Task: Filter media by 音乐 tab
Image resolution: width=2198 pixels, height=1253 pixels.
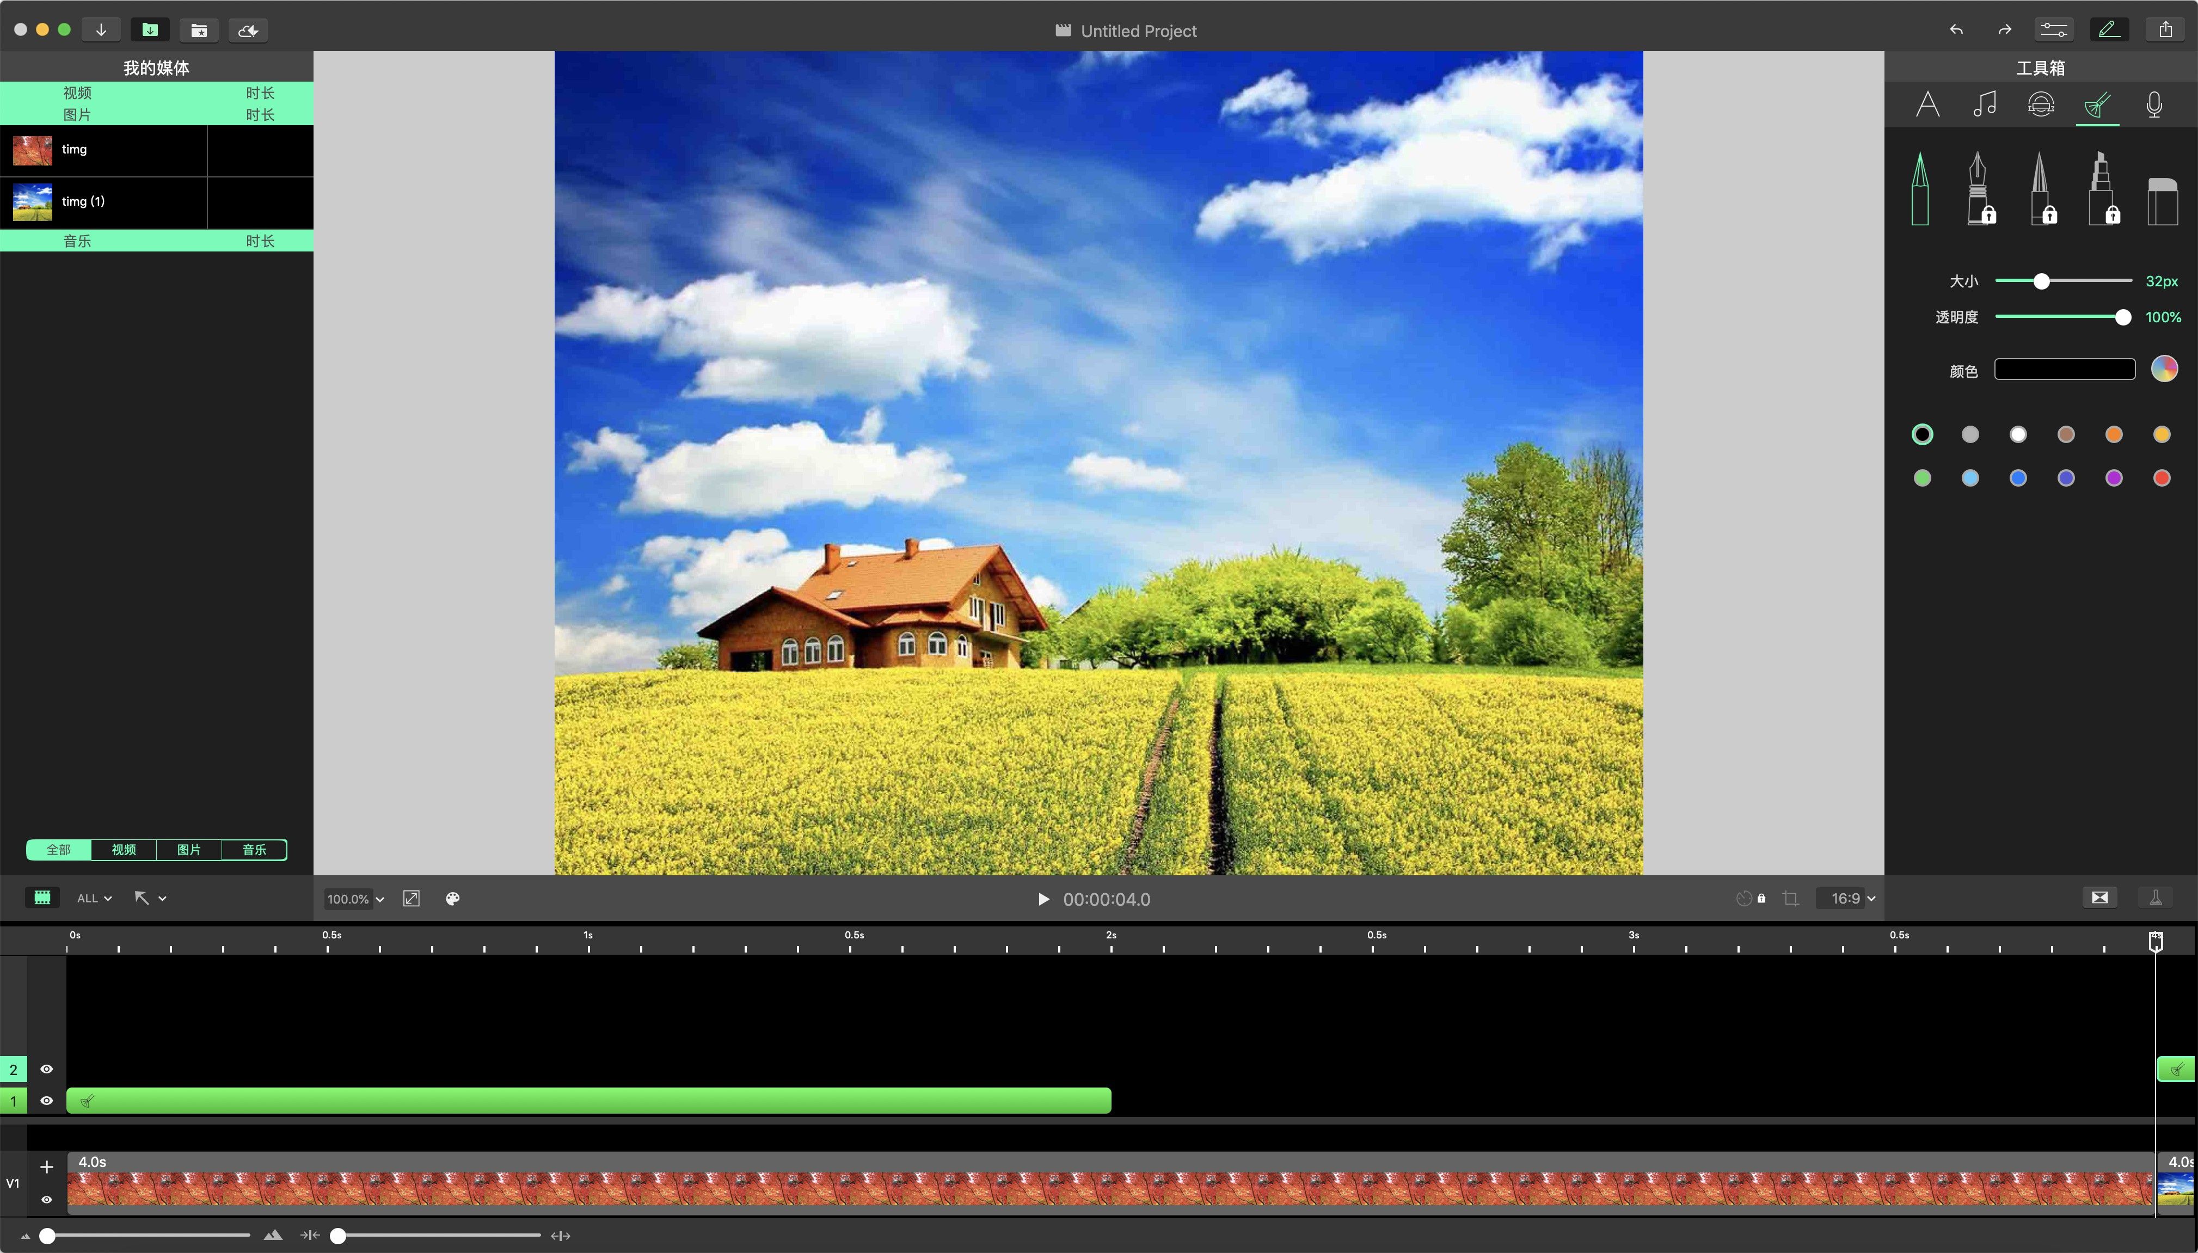Action: (x=254, y=849)
